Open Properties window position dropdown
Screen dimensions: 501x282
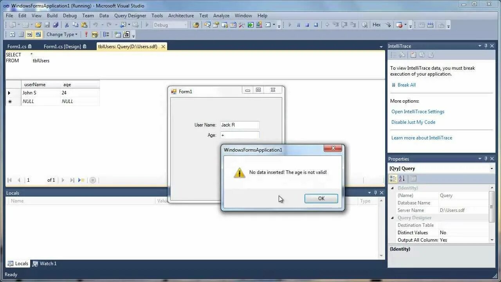pos(479,159)
